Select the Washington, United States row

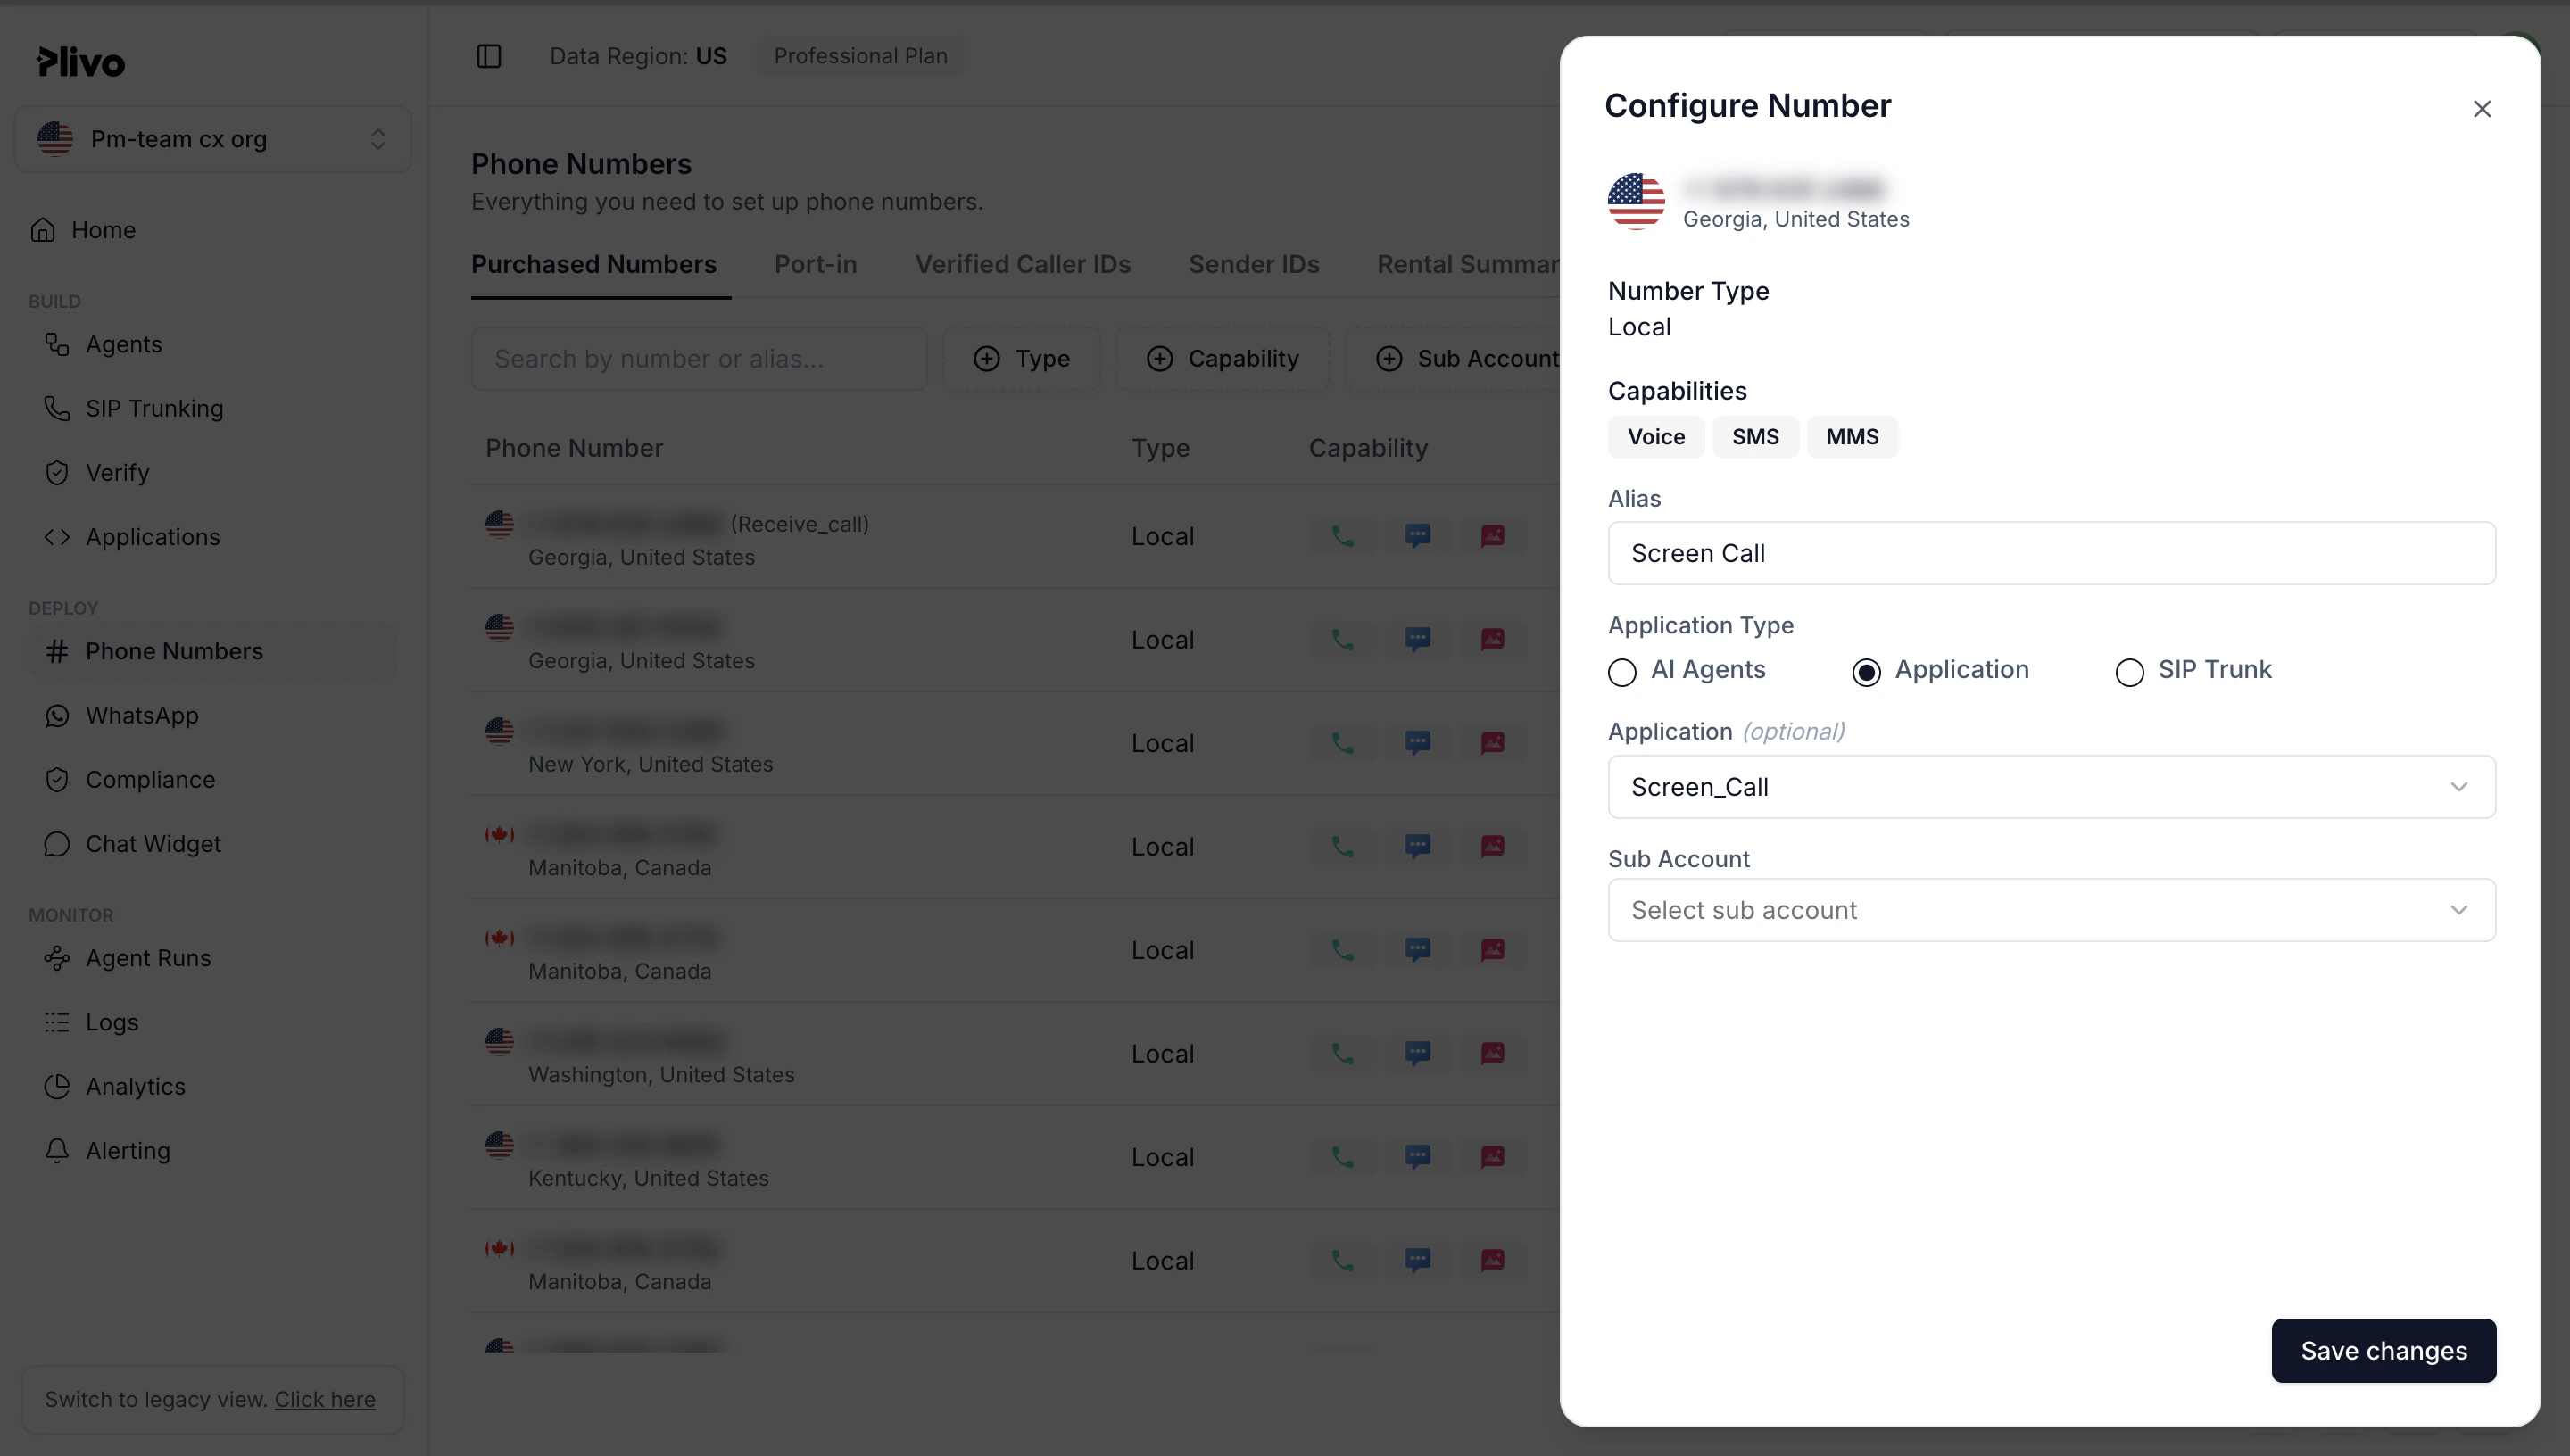[x=1015, y=1054]
